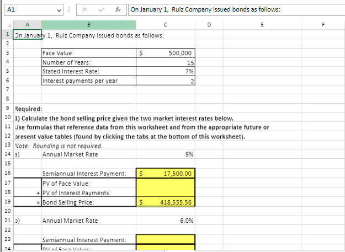Select column D header
The width and height of the screenshot is (345, 252).
tap(209, 25)
